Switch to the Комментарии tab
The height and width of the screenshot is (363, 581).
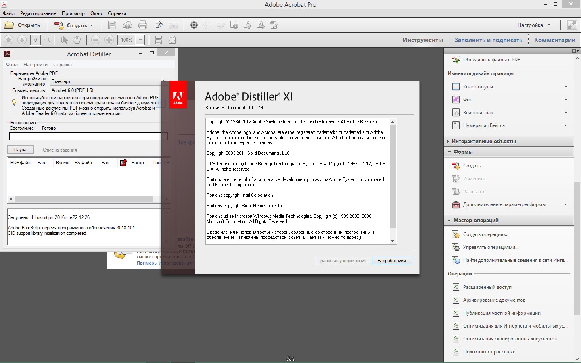point(555,40)
